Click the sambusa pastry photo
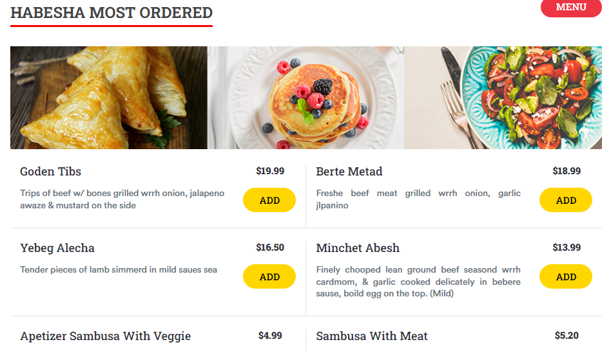The width and height of the screenshot is (611, 351). [108, 98]
